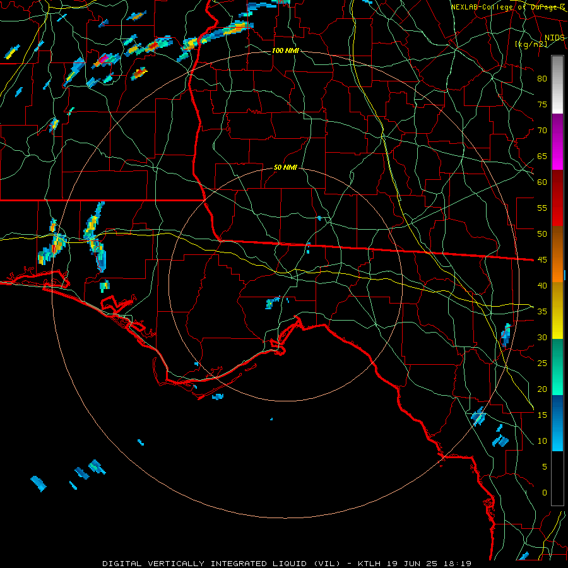This screenshot has height=568, width=568.
Task: Click the 75 value on color scale
Action: pyautogui.click(x=542, y=104)
